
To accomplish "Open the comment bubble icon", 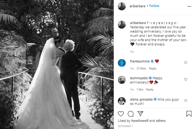I will [x=131, y=114].
